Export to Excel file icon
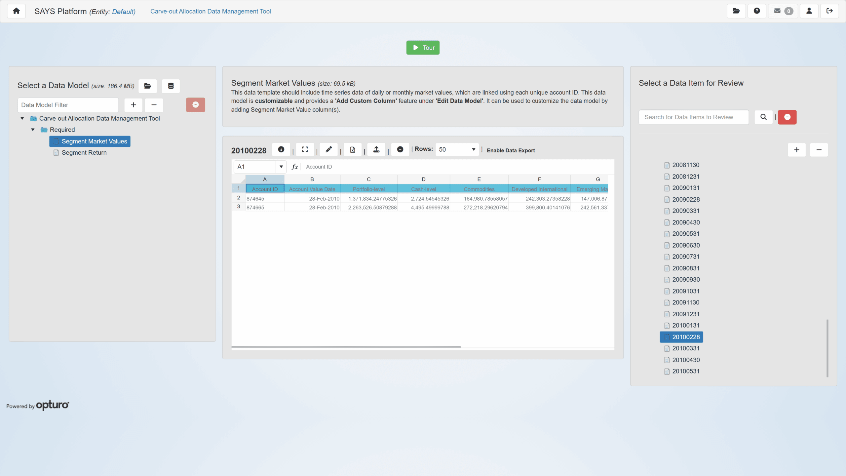Viewport: 846px width, 476px height. 353,149
